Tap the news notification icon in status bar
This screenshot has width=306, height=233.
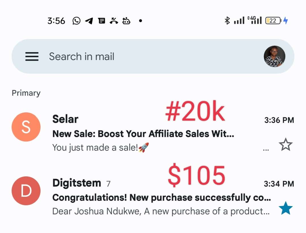101,21
